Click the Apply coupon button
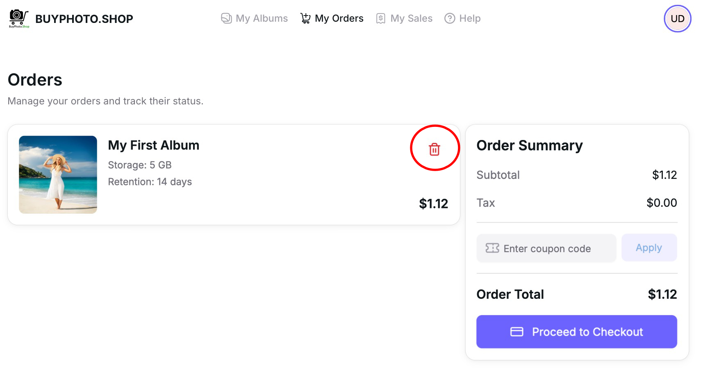The height and width of the screenshot is (368, 703). click(x=648, y=248)
